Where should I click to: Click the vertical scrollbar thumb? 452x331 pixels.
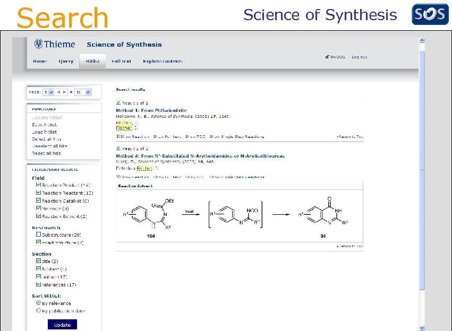pyautogui.click(x=422, y=170)
